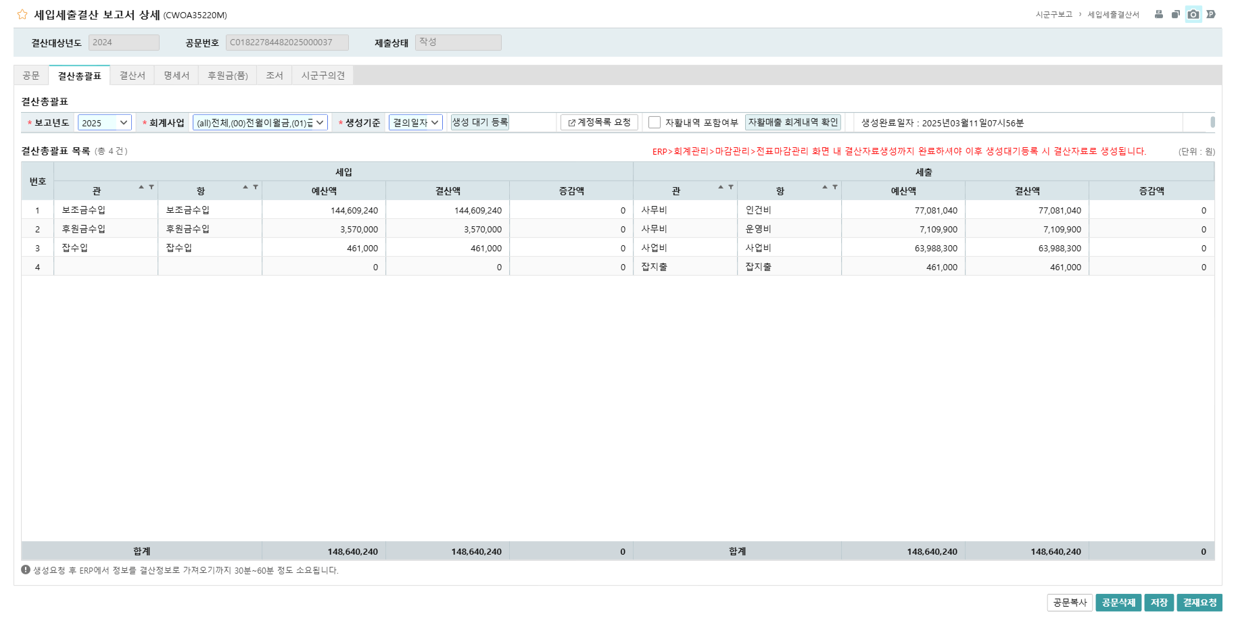Click the info icon in the footer note
Image resolution: width=1236 pixels, height=625 pixels.
(26, 570)
